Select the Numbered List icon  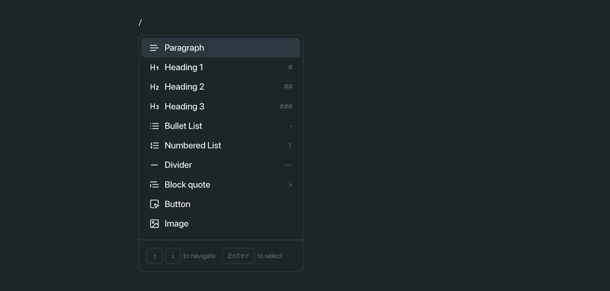coord(154,145)
